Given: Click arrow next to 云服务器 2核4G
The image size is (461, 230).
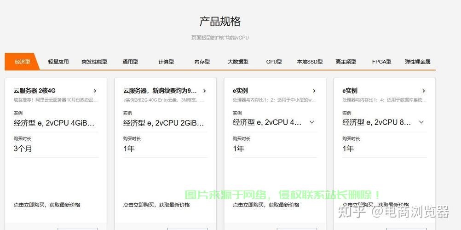Looking at the screenshot, I should (x=95, y=91).
